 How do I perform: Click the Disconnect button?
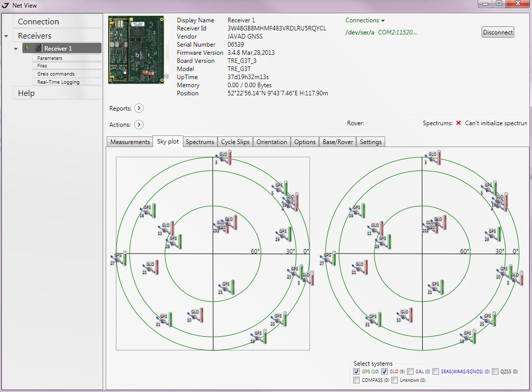click(x=498, y=32)
